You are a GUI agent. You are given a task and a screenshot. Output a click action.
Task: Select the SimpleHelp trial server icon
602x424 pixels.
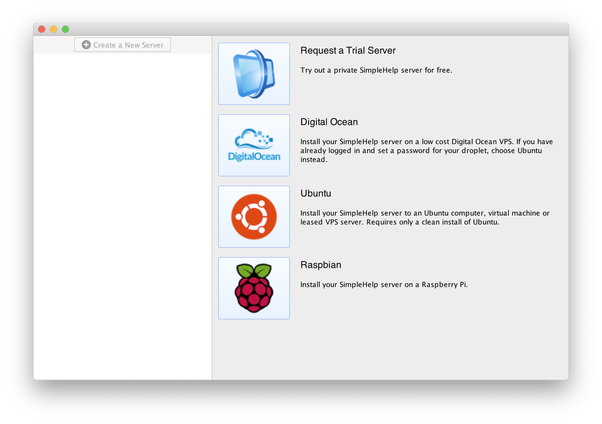[254, 74]
